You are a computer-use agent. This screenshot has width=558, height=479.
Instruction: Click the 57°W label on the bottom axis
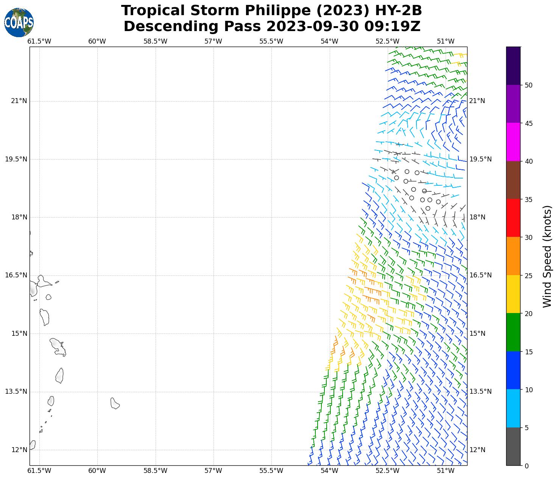click(x=213, y=471)
